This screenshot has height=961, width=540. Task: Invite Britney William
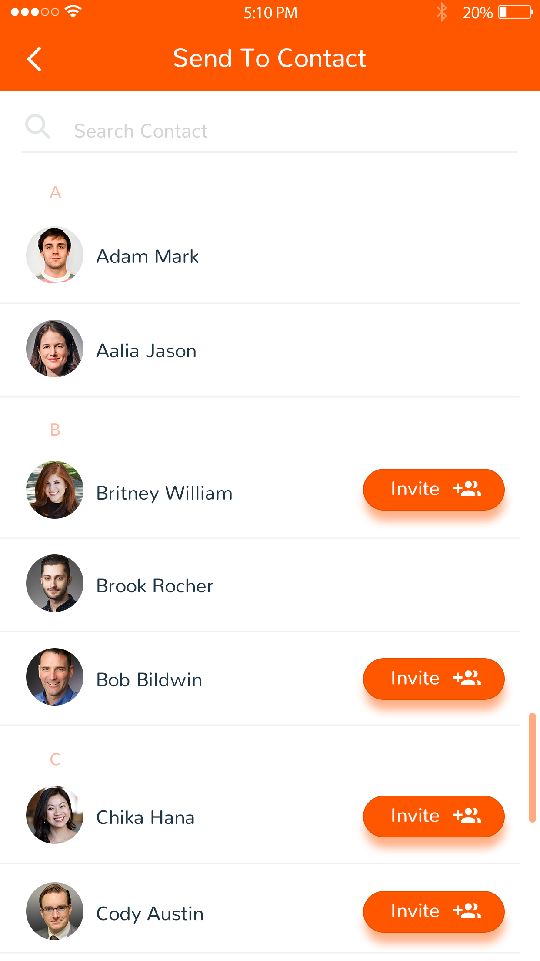[433, 490]
